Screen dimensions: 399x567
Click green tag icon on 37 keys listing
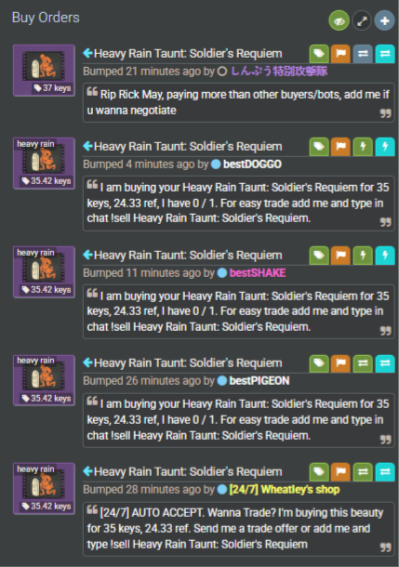319,54
